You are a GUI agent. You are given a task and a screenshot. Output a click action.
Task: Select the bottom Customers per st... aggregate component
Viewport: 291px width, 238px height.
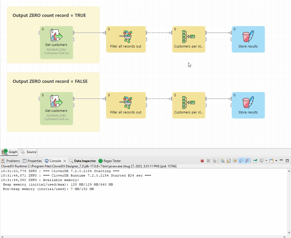click(189, 105)
